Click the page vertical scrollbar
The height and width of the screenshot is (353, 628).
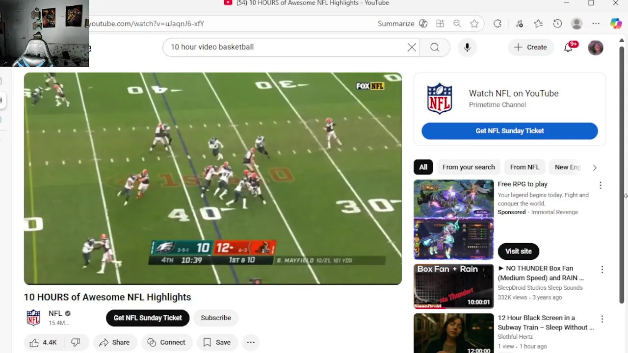622,175
